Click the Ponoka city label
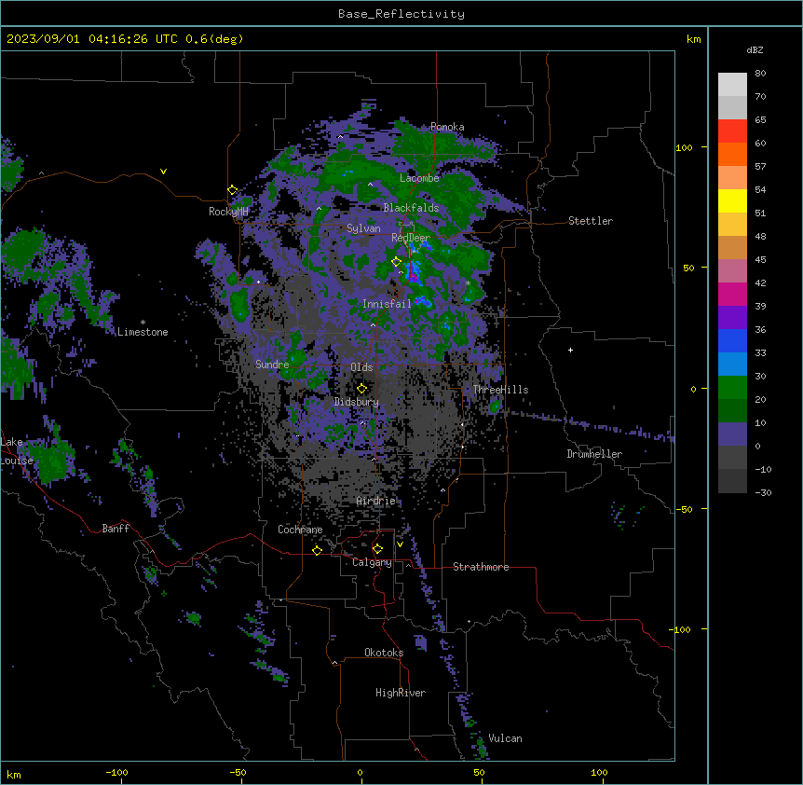This screenshot has width=803, height=785. point(447,127)
